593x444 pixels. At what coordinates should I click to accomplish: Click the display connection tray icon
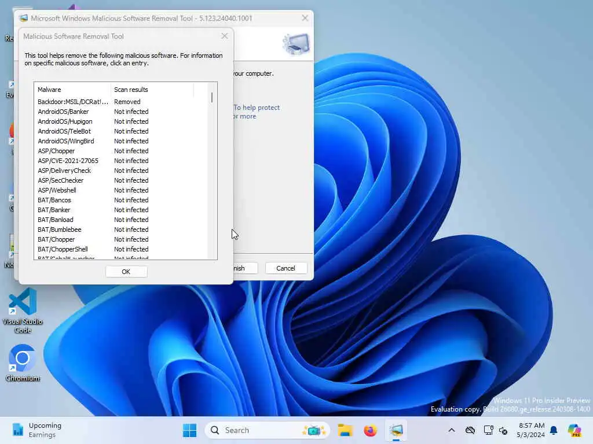pyautogui.click(x=488, y=430)
